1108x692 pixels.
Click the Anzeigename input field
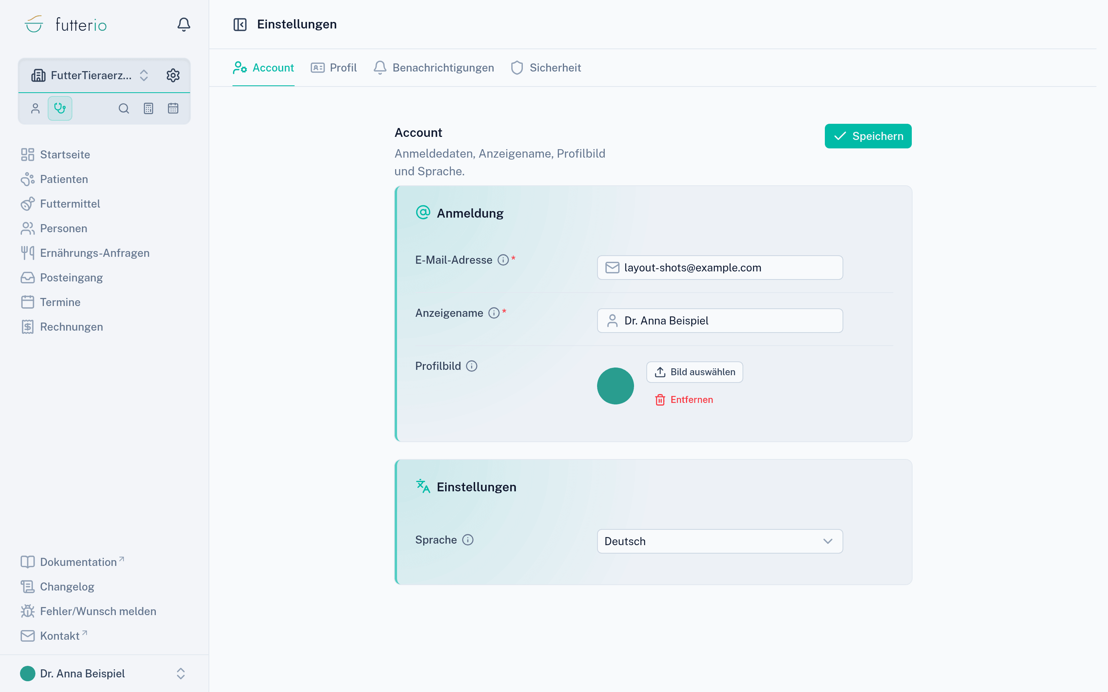pos(720,321)
